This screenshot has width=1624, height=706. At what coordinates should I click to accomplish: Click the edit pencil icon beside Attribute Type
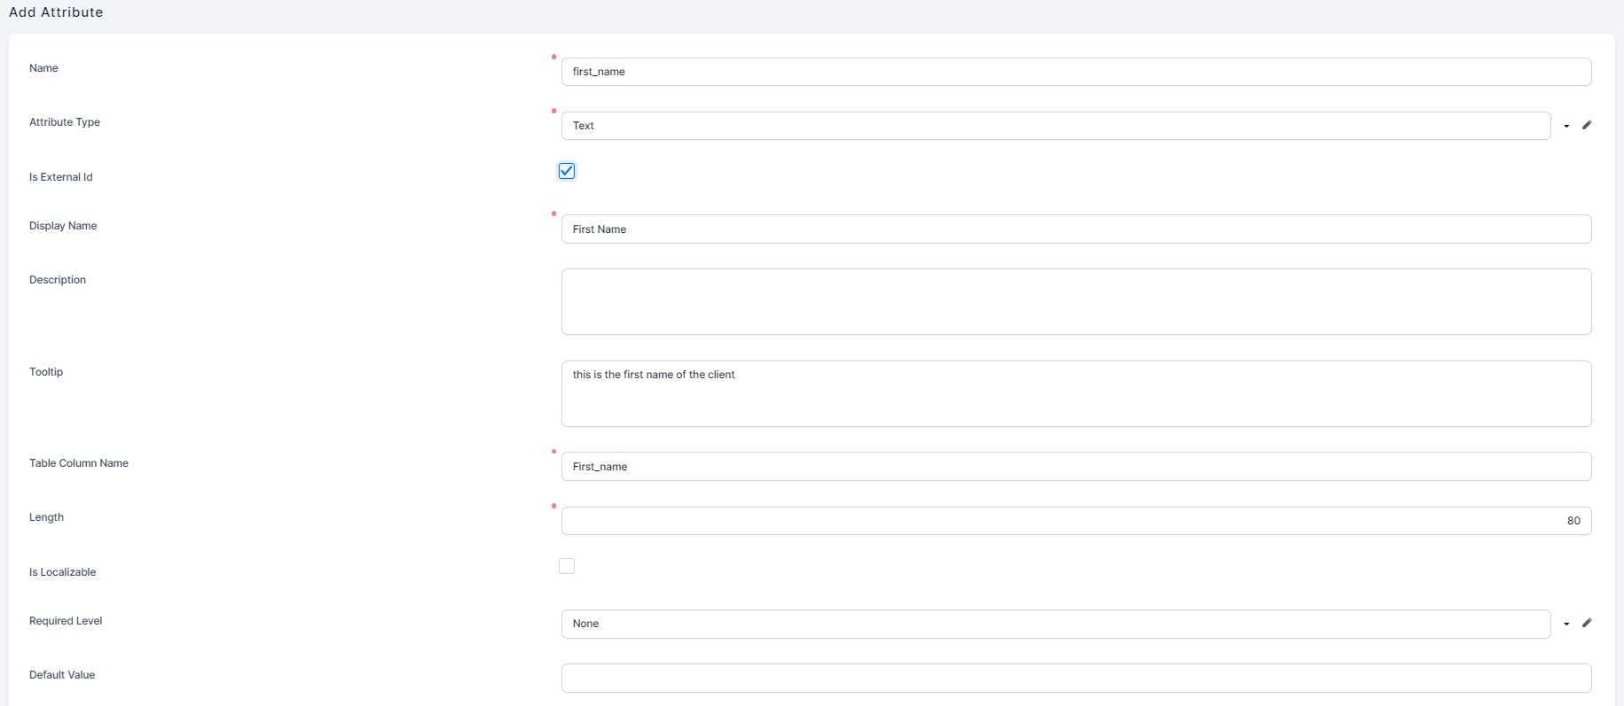[1587, 125]
